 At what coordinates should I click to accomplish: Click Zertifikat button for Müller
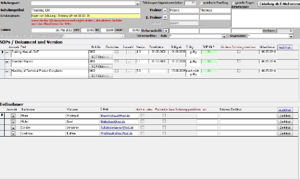[x=285, y=122]
